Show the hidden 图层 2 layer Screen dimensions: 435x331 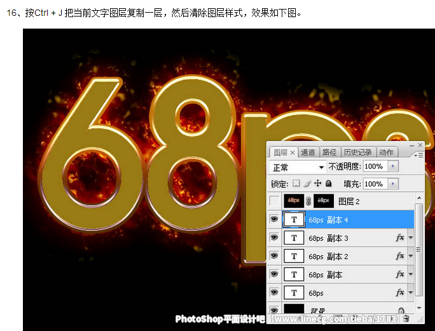[x=274, y=201]
